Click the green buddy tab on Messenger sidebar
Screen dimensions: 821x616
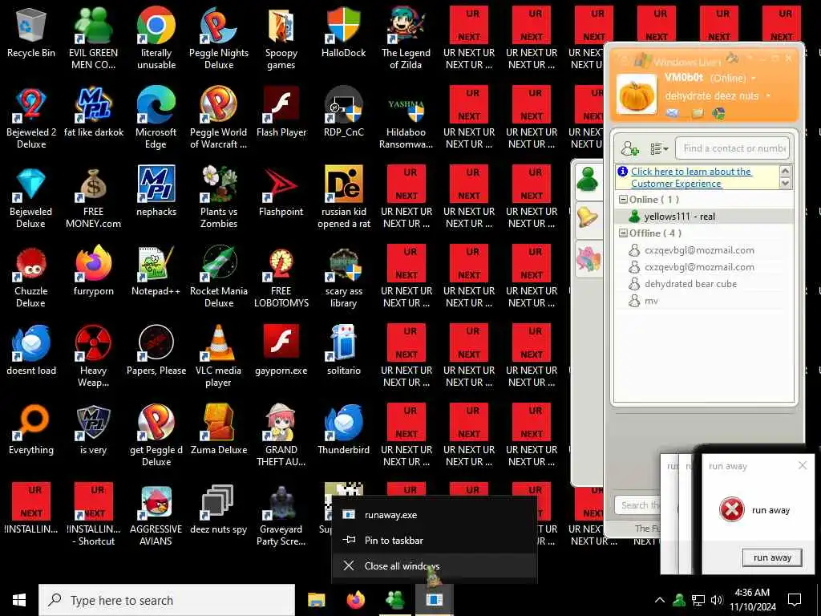pyautogui.click(x=588, y=180)
